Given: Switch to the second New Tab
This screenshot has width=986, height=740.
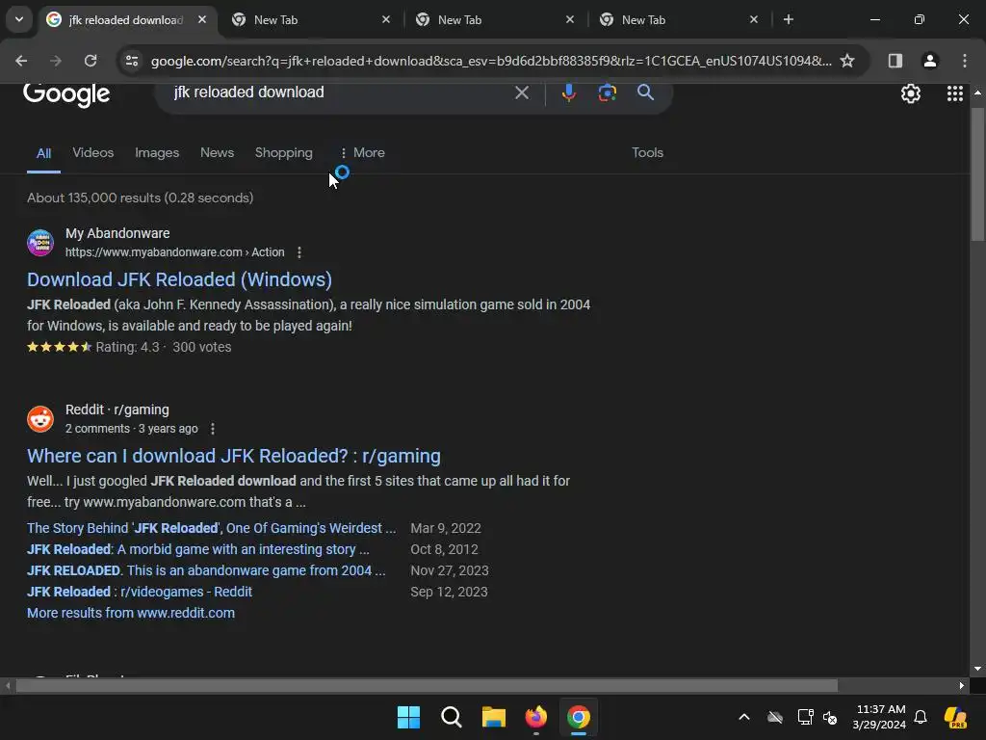Looking at the screenshot, I should click(496, 19).
